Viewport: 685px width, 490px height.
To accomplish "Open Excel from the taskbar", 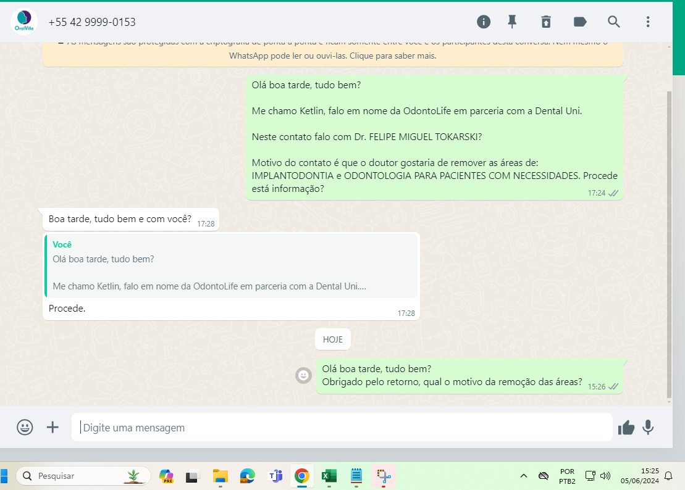I will [x=329, y=476].
